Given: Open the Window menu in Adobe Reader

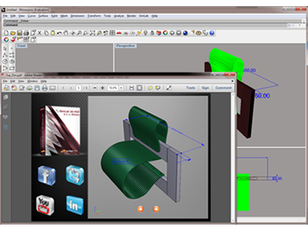Looking at the screenshot, I should click(x=32, y=81).
